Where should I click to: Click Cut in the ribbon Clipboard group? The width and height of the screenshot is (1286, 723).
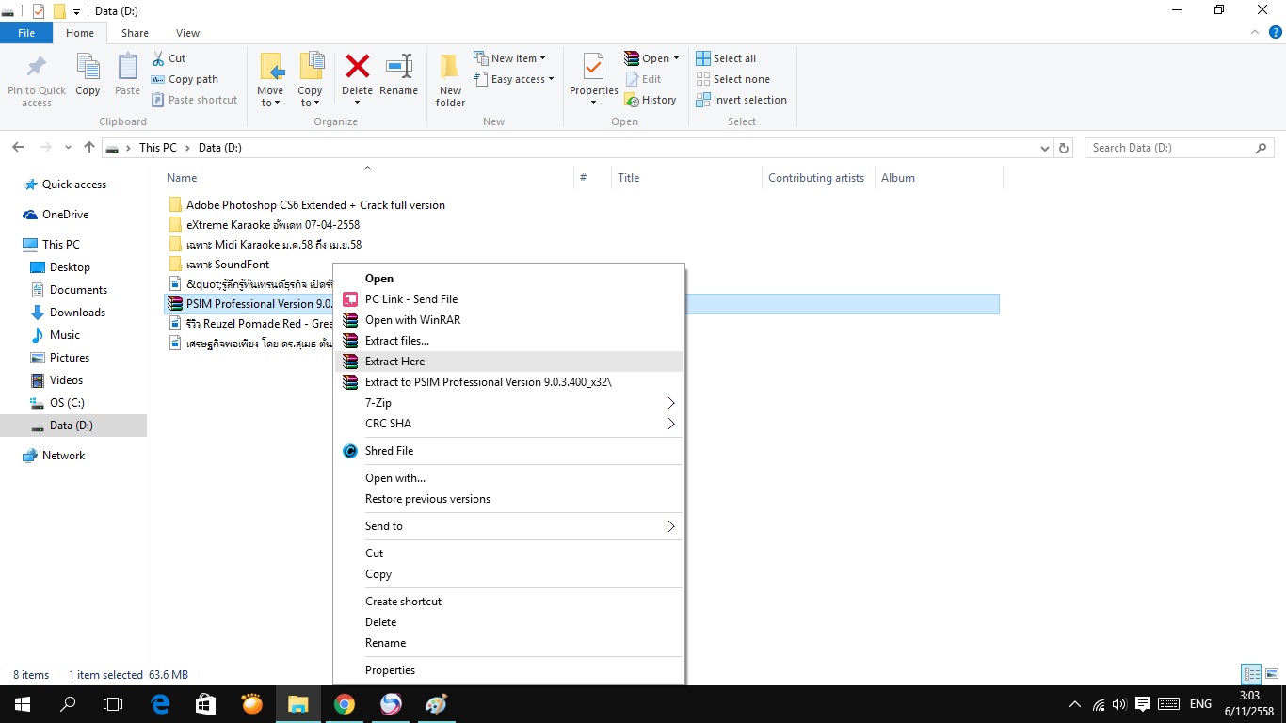pyautogui.click(x=169, y=58)
